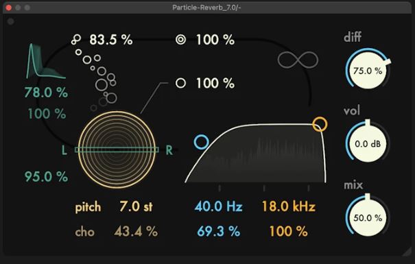Click the mix knob showing 50.0 %
This screenshot has width=415, height=264.
click(x=368, y=217)
